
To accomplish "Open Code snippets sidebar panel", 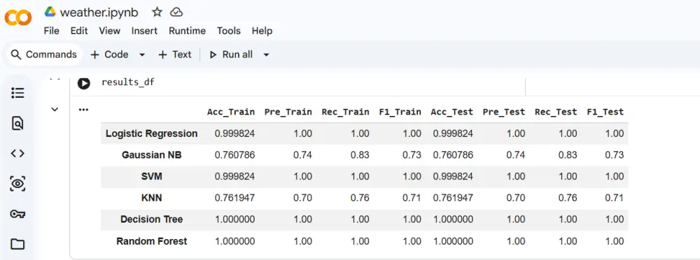I will coord(17,153).
